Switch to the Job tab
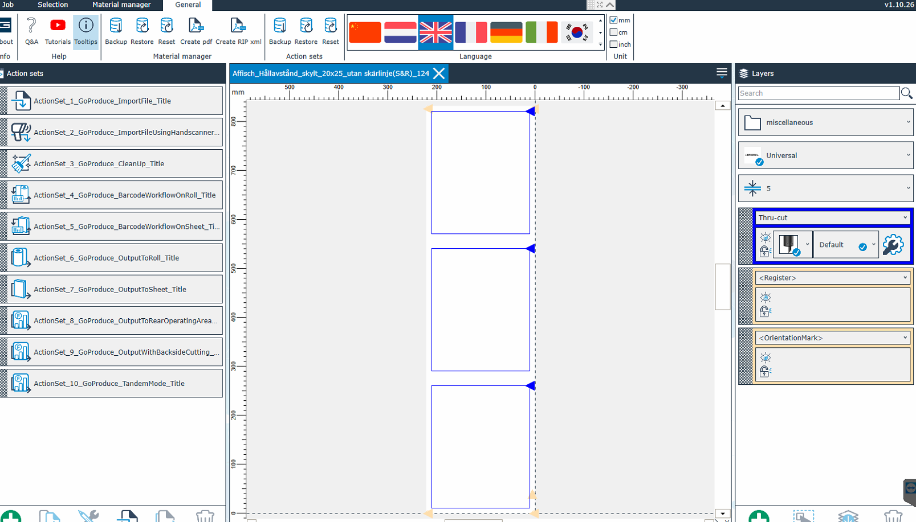 click(8, 5)
